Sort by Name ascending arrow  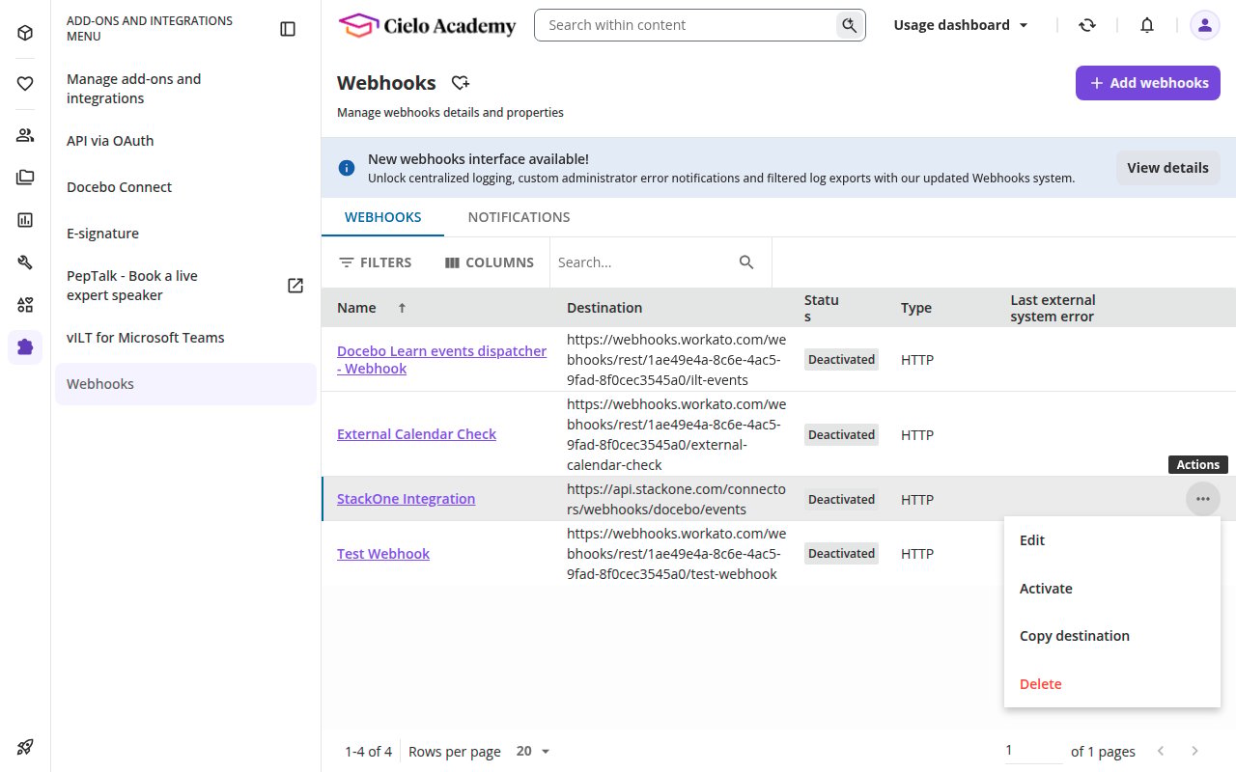tap(402, 308)
